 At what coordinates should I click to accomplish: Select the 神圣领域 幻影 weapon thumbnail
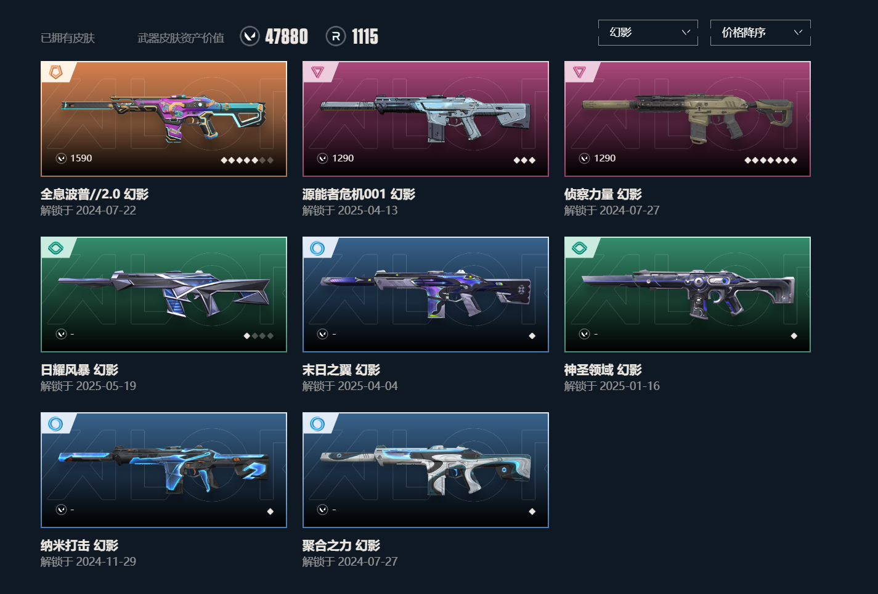coord(688,295)
